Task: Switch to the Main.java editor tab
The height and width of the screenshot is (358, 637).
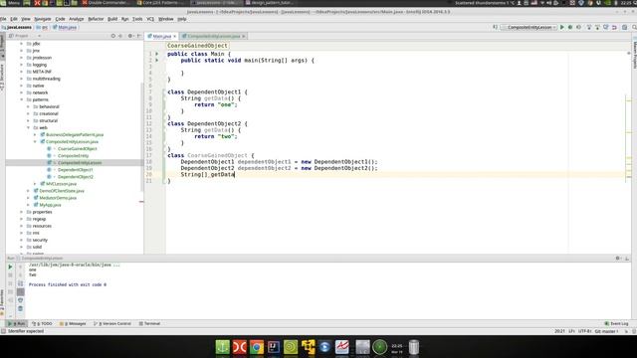Action: tap(161, 36)
